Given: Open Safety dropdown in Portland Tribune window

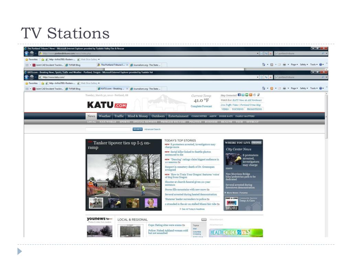Looking at the screenshot, I should point(304,64).
